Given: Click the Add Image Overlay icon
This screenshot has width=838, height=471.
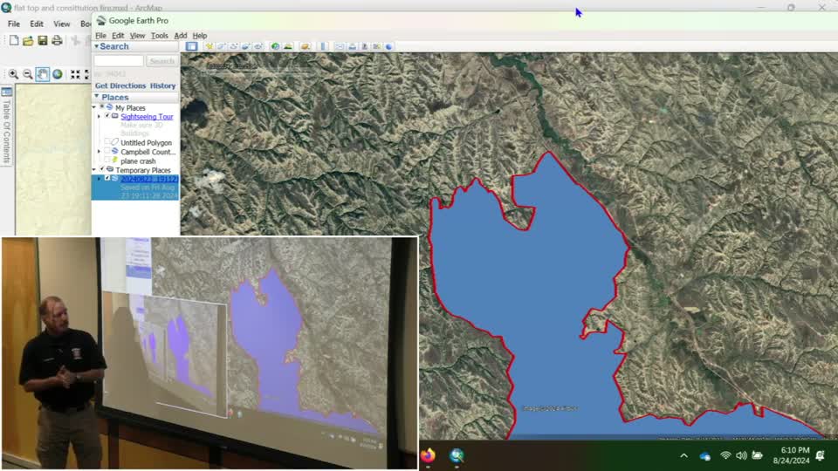Looking at the screenshot, I should coord(246,46).
